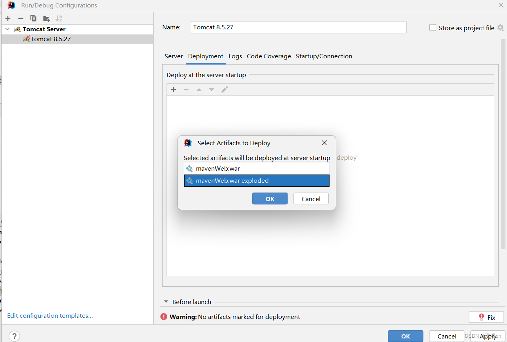The width and height of the screenshot is (507, 342).
Task: Open Edit configuration templates link
Action: click(50, 315)
